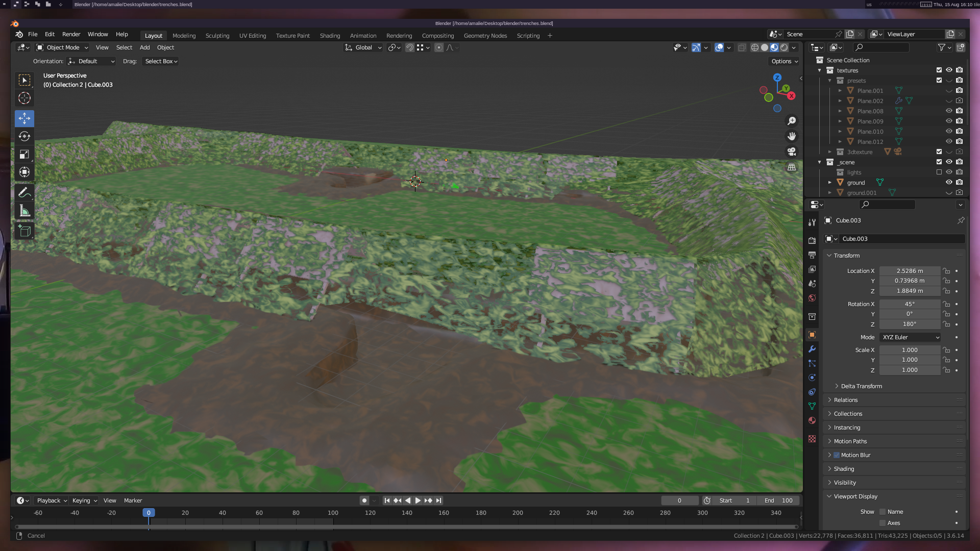Check the Show Name checkbox
The height and width of the screenshot is (551, 980).
click(883, 512)
